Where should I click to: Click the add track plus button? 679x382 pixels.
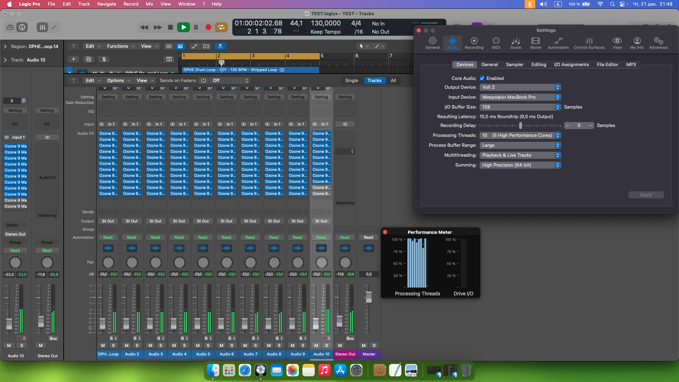pyautogui.click(x=73, y=59)
